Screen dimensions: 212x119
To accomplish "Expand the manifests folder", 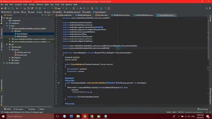I will 7,23.
